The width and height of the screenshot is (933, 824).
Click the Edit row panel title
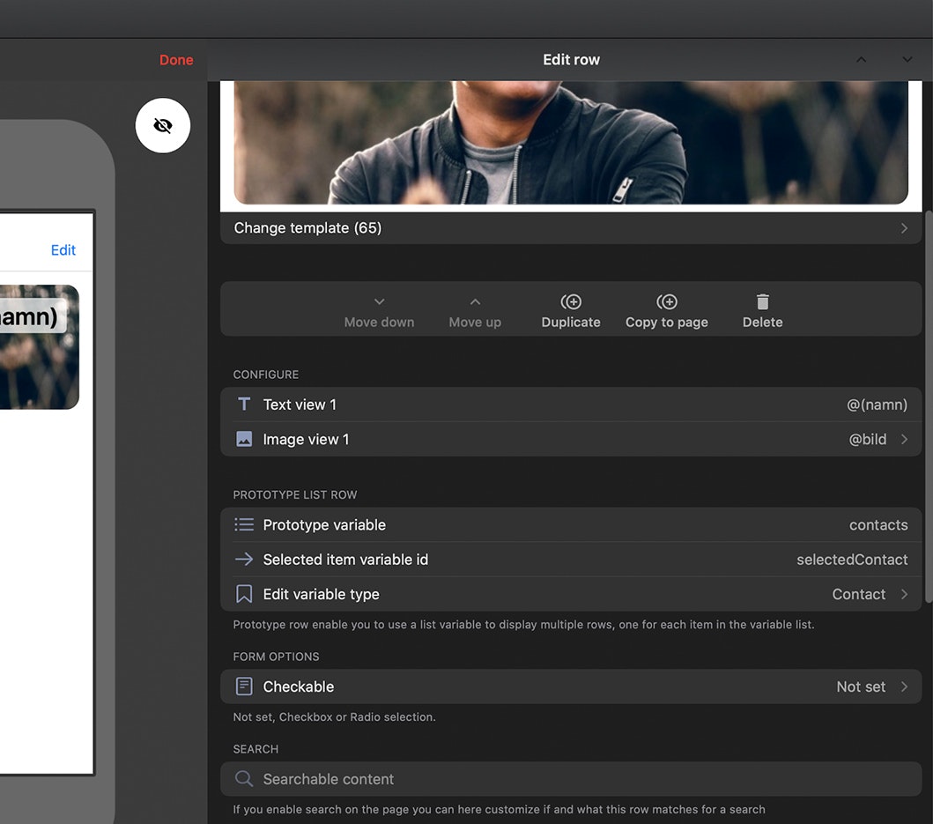pyautogui.click(x=571, y=59)
